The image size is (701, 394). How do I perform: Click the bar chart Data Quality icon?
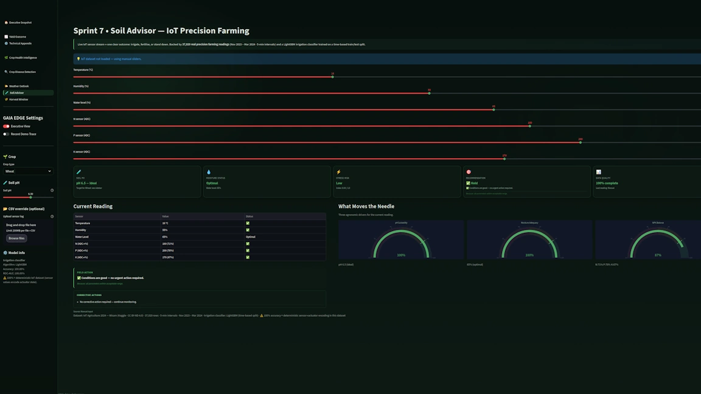599,172
